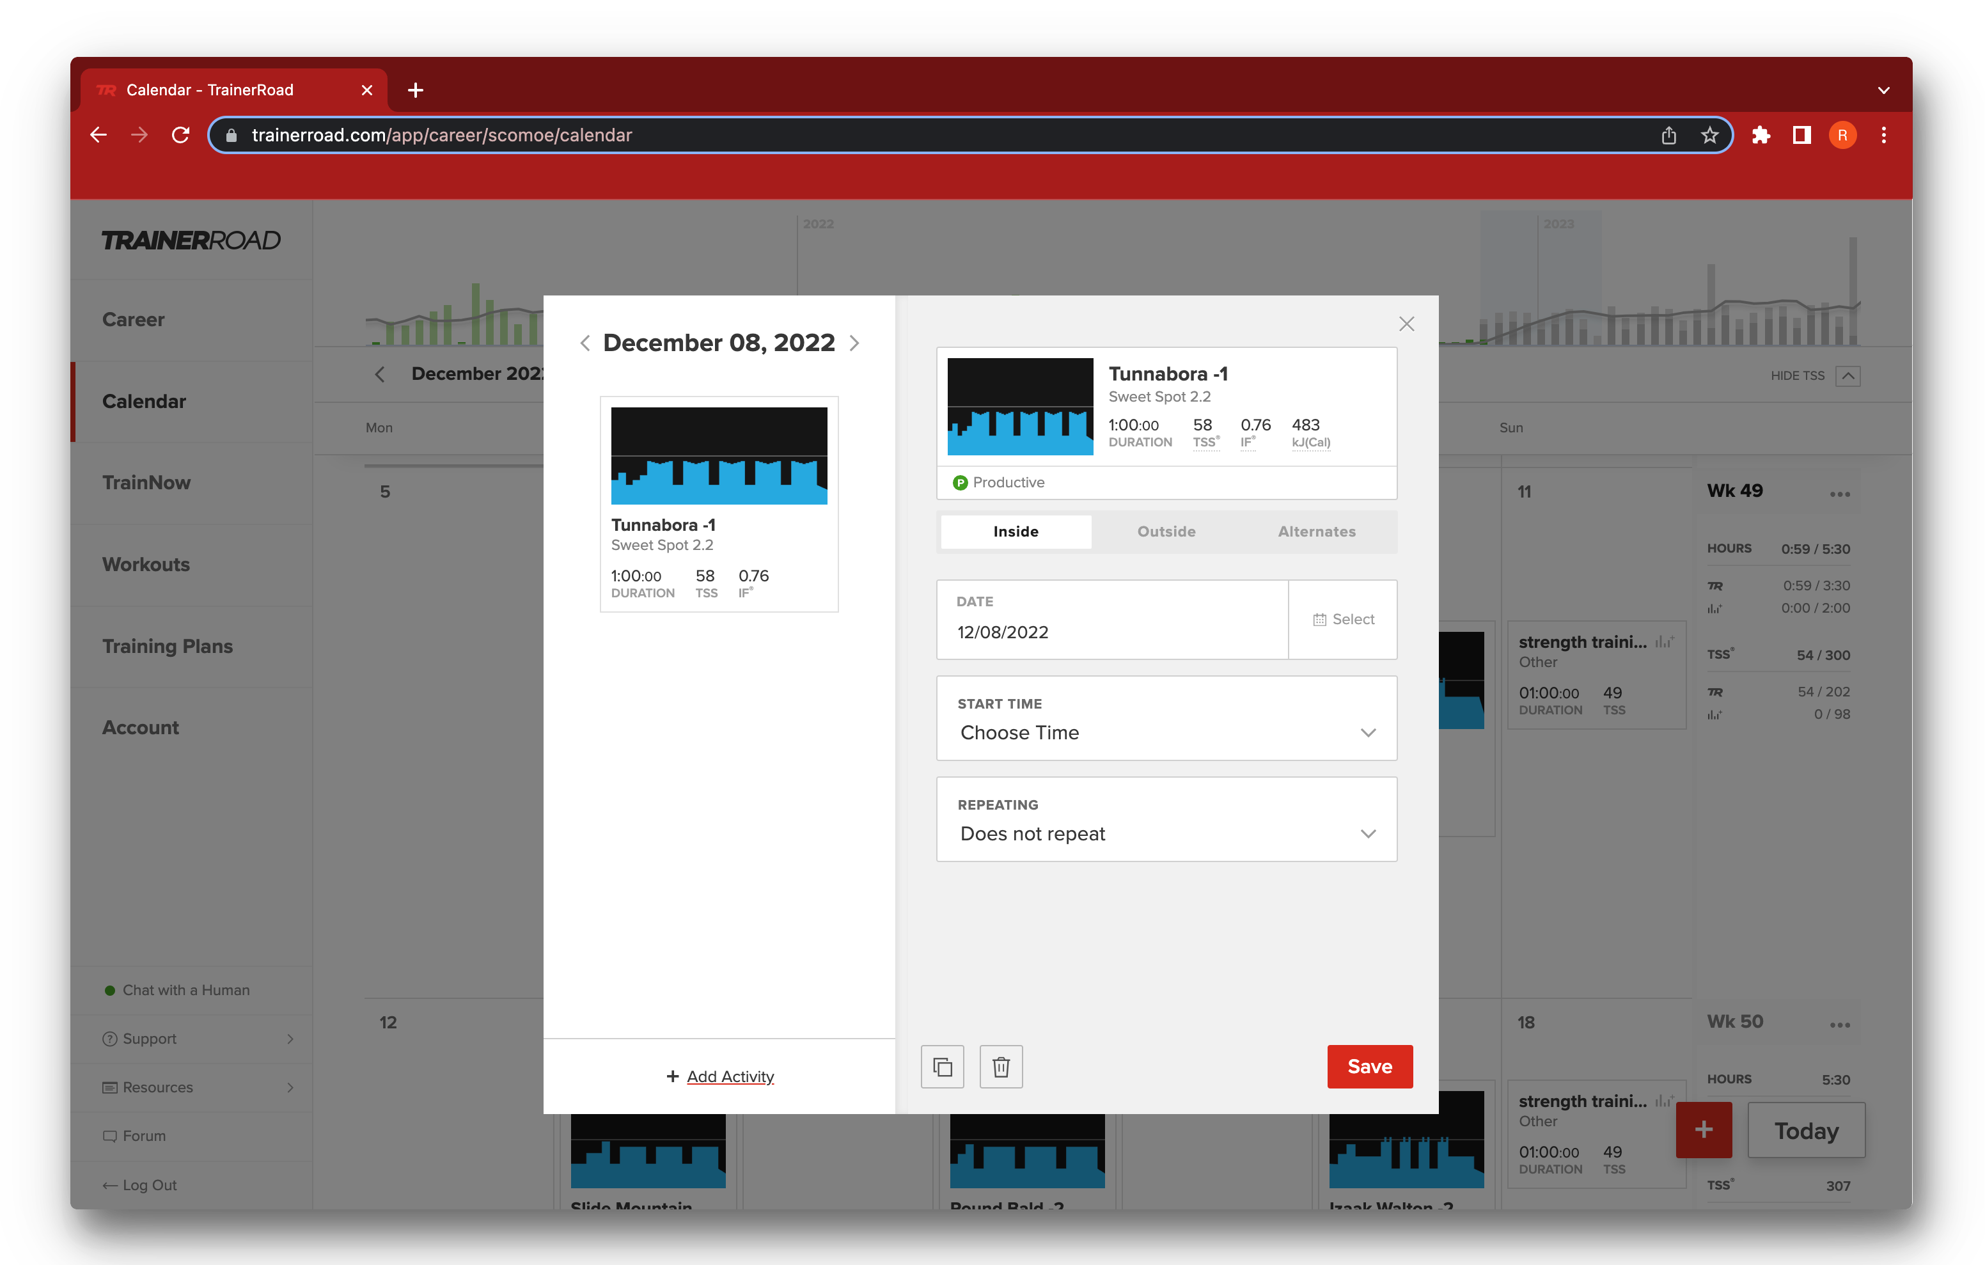The image size is (1985, 1265).
Task: Click the date input field 12/08/2022
Action: [1112, 619]
